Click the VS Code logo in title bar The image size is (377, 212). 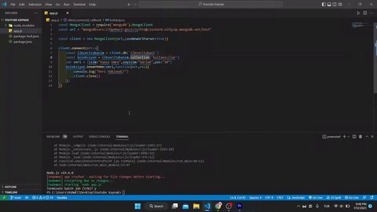click(x=4, y=4)
